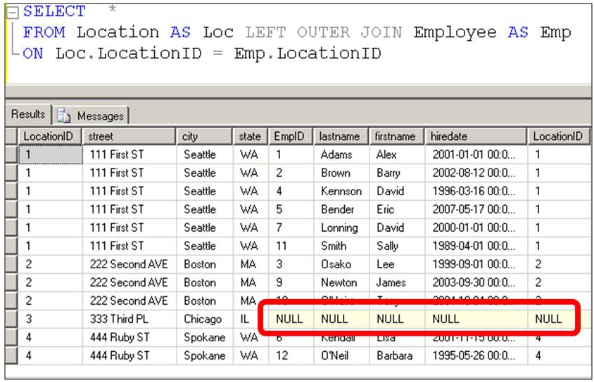Select row header for the Chicago row

(x=11, y=319)
